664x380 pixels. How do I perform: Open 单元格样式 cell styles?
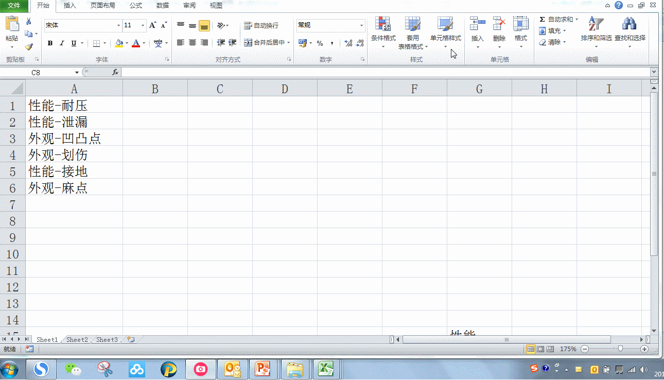[x=446, y=32]
